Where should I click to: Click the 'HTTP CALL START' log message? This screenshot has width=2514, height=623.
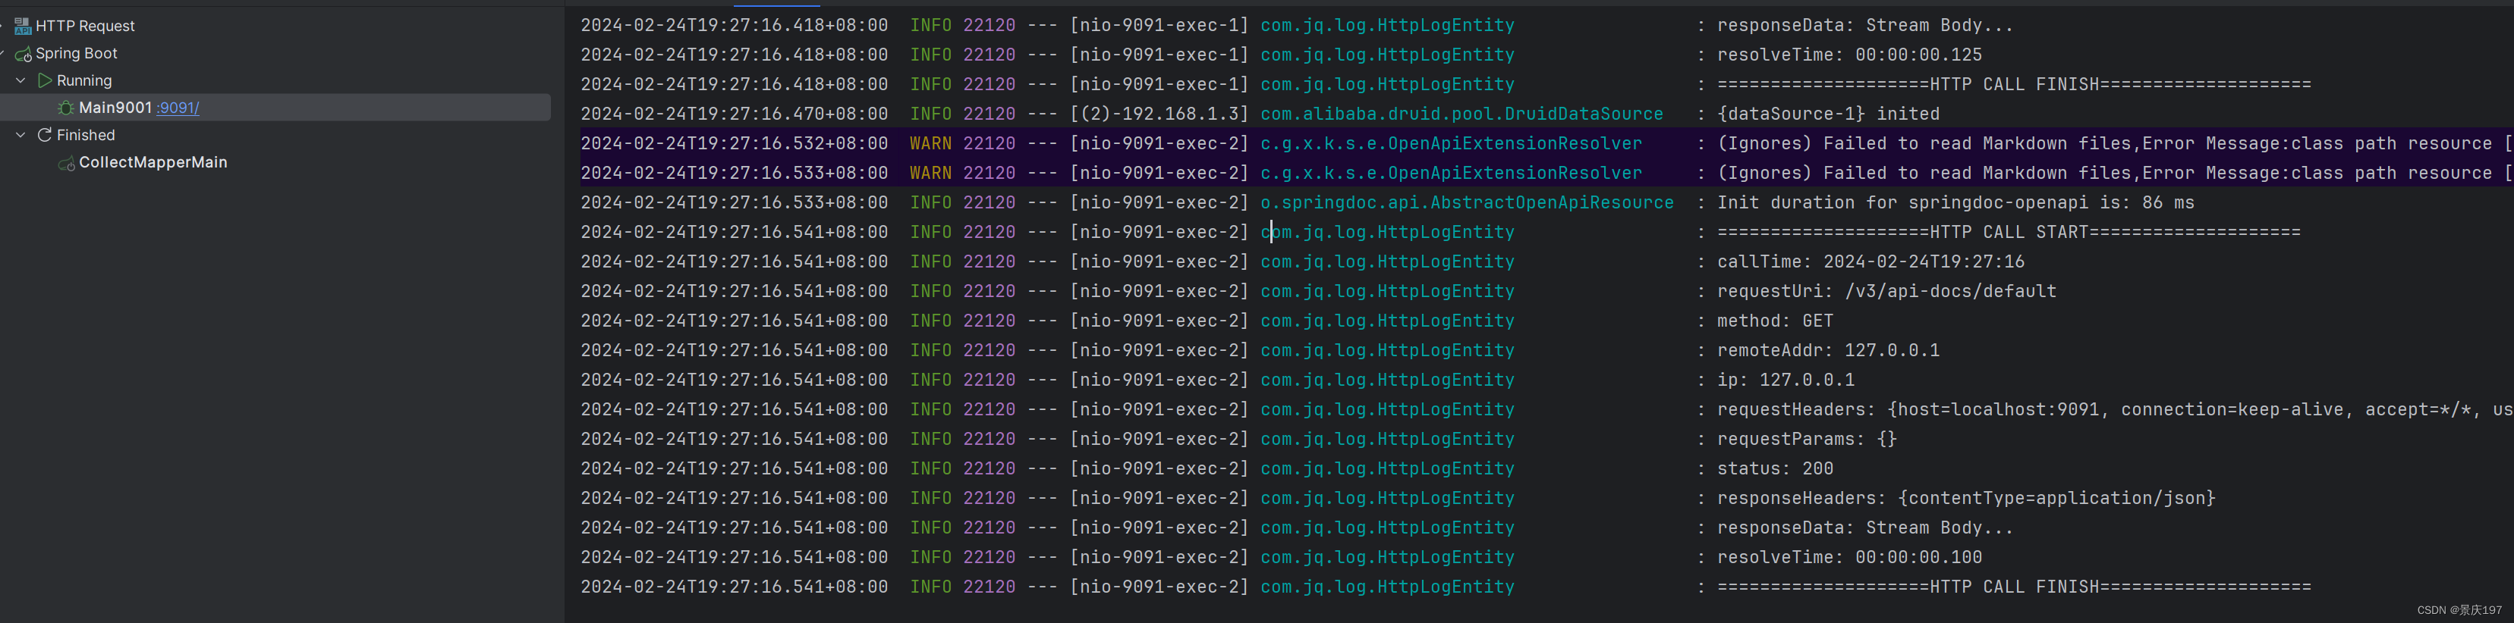[2009, 232]
